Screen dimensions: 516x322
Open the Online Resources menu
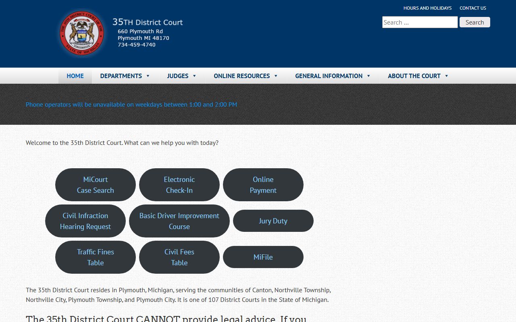[x=241, y=76]
